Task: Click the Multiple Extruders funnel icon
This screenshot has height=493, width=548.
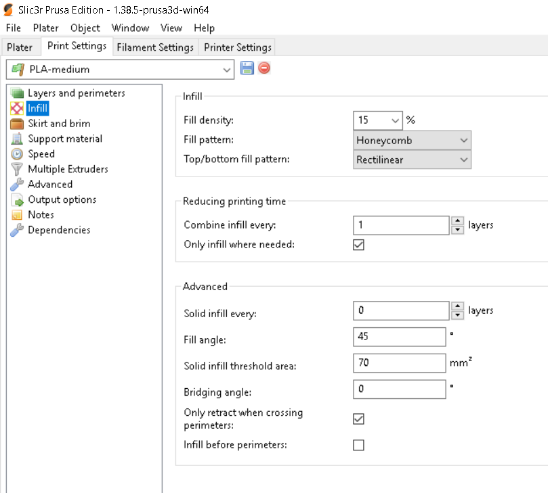Action: (x=17, y=169)
